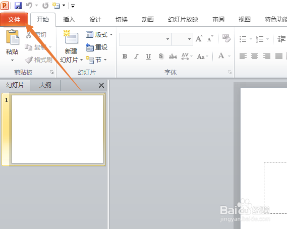This screenshot has height=229, width=287.
Task: Toggle strikethrough abc formatting
Action: (173, 56)
